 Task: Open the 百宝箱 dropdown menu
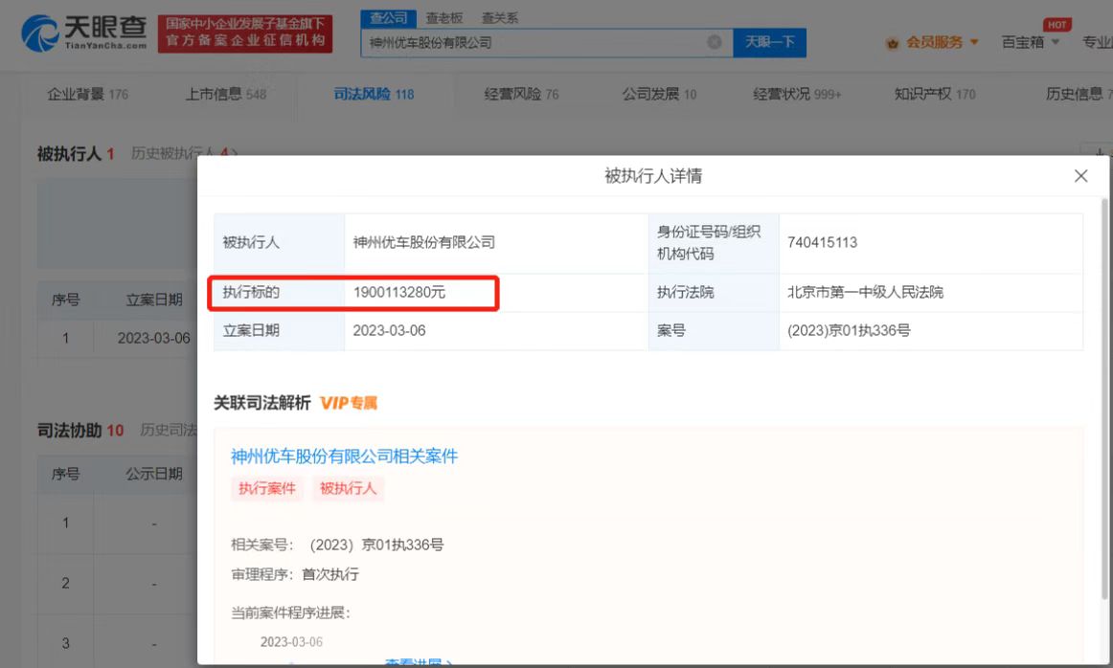[x=1030, y=42]
